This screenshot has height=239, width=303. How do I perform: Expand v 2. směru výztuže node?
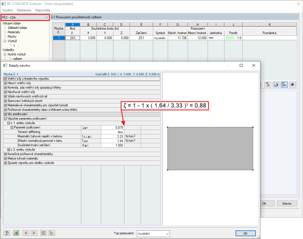pyautogui.click(x=9, y=150)
